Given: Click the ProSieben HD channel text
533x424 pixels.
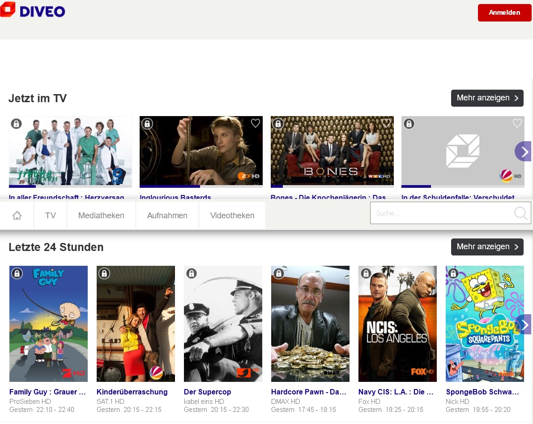Looking at the screenshot, I should (30, 402).
